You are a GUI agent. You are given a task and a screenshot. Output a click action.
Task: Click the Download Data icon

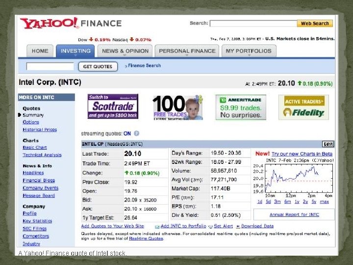(x=238, y=226)
